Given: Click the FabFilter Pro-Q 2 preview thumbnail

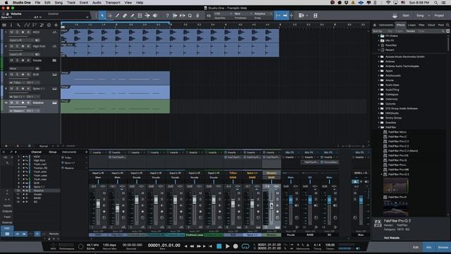Looking at the screenshot, I should 395,186.
